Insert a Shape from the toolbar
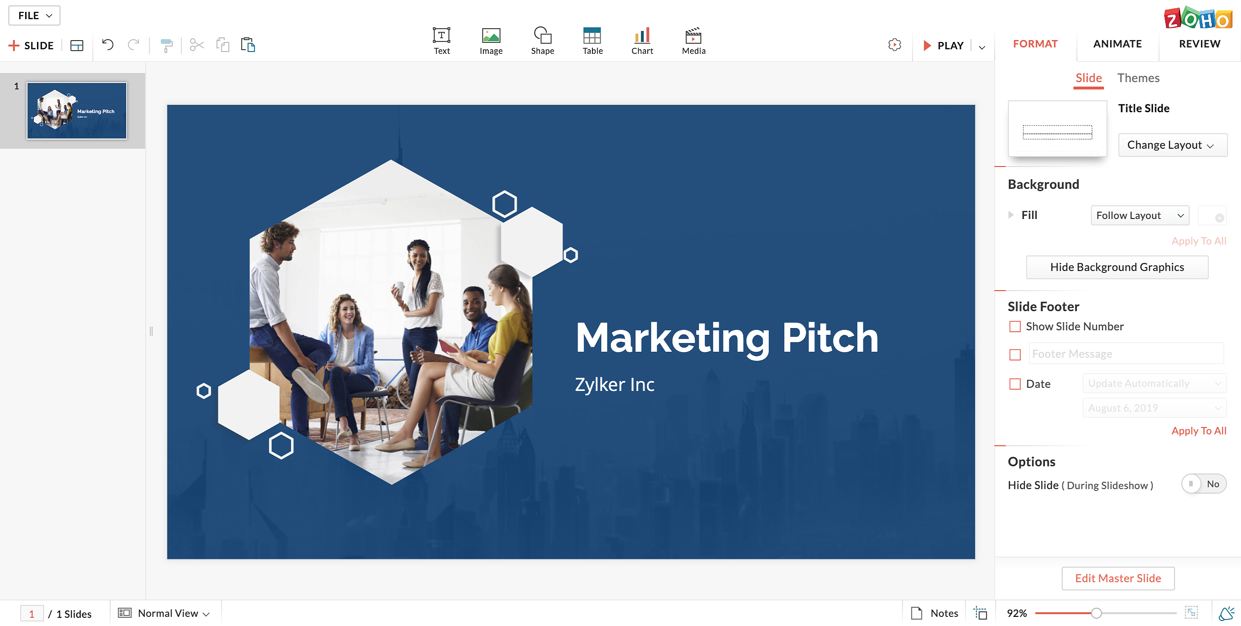Screen dimensions: 1241x626 click(x=543, y=41)
